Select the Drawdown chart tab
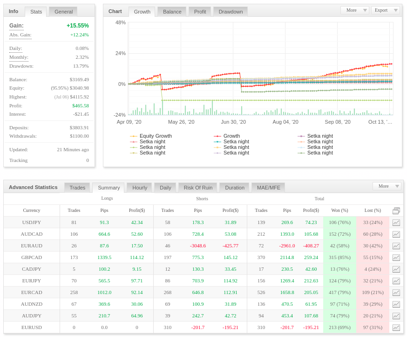 coord(231,12)
